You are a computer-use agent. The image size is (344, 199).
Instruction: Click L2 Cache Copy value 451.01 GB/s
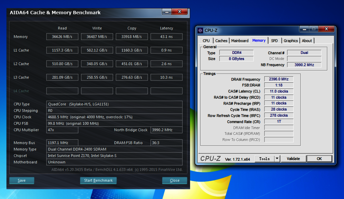click(132, 64)
